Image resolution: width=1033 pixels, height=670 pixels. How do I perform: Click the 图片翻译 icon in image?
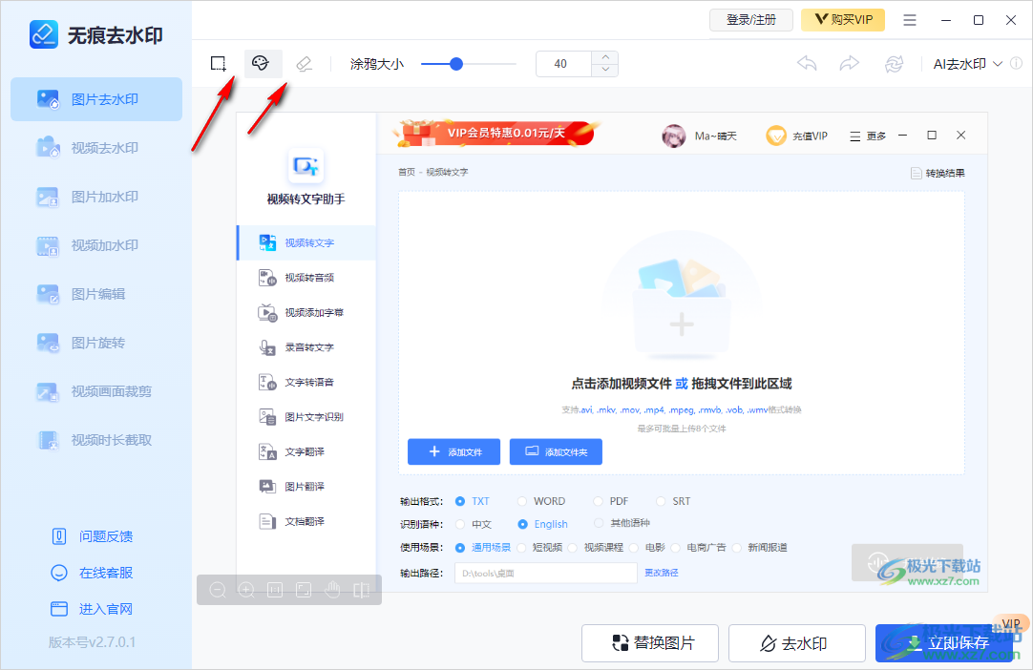click(266, 487)
